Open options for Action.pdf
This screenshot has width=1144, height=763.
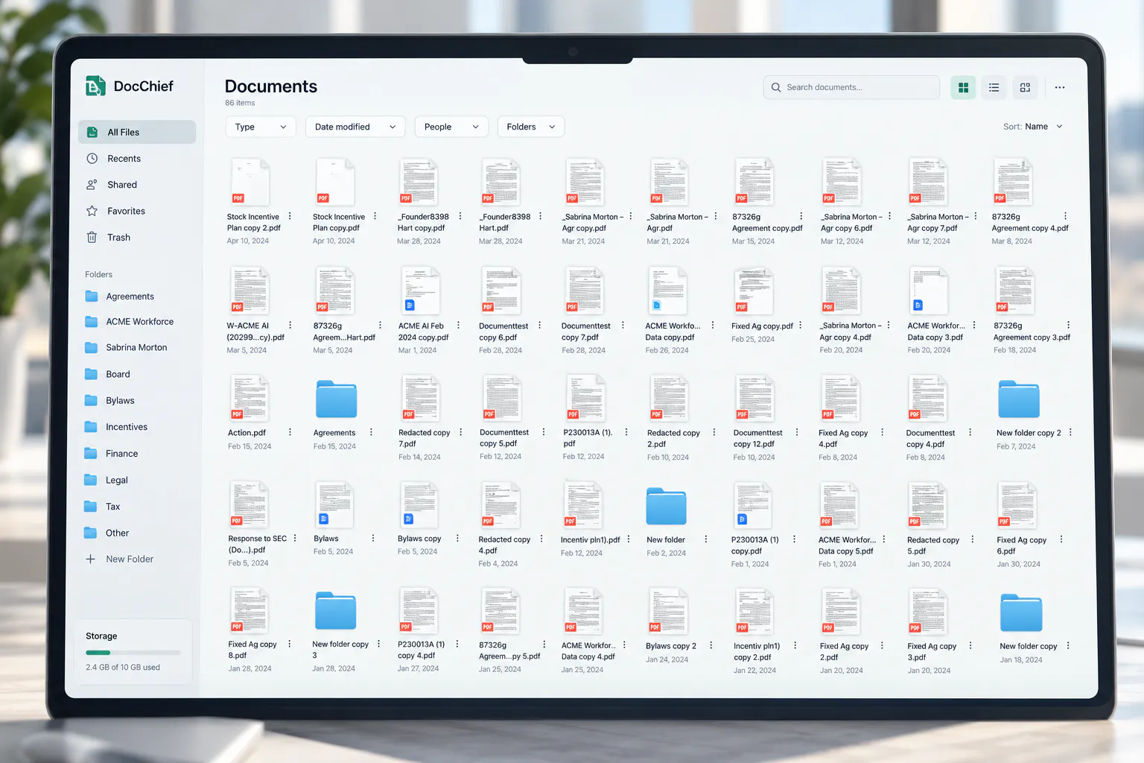(x=290, y=432)
